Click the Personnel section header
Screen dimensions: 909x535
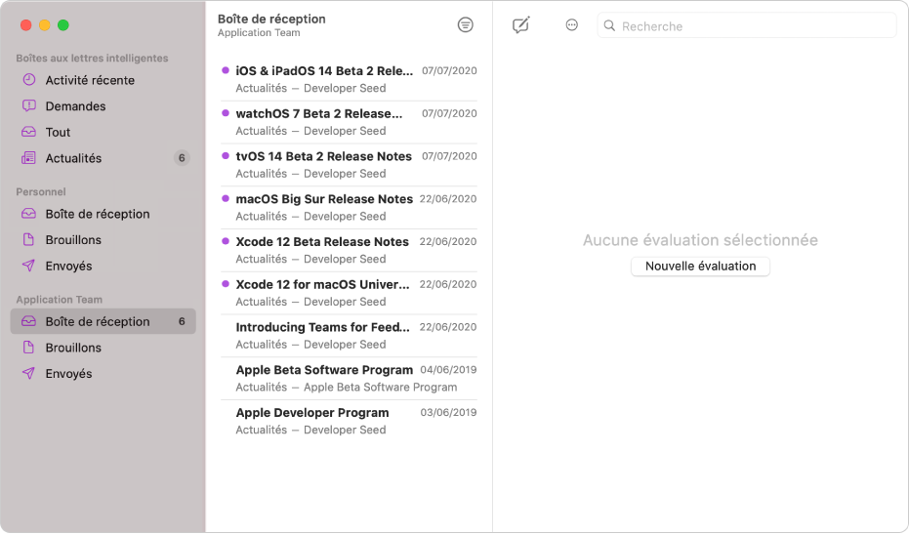tap(41, 192)
